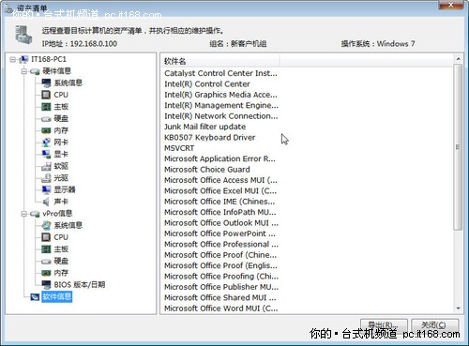Sort by the 软件名 column header
The image size is (469, 346).
click(220, 61)
